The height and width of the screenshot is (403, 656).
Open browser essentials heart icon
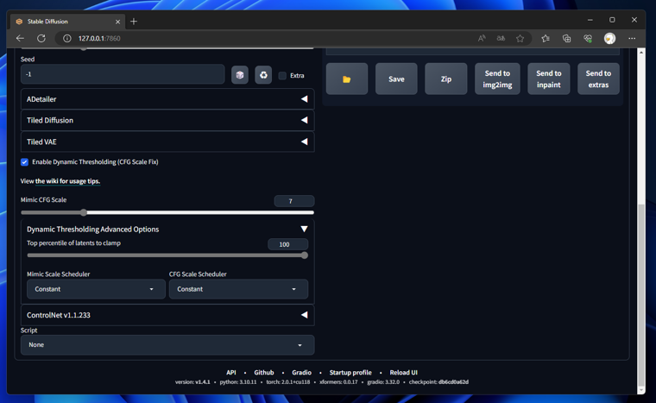[588, 39]
